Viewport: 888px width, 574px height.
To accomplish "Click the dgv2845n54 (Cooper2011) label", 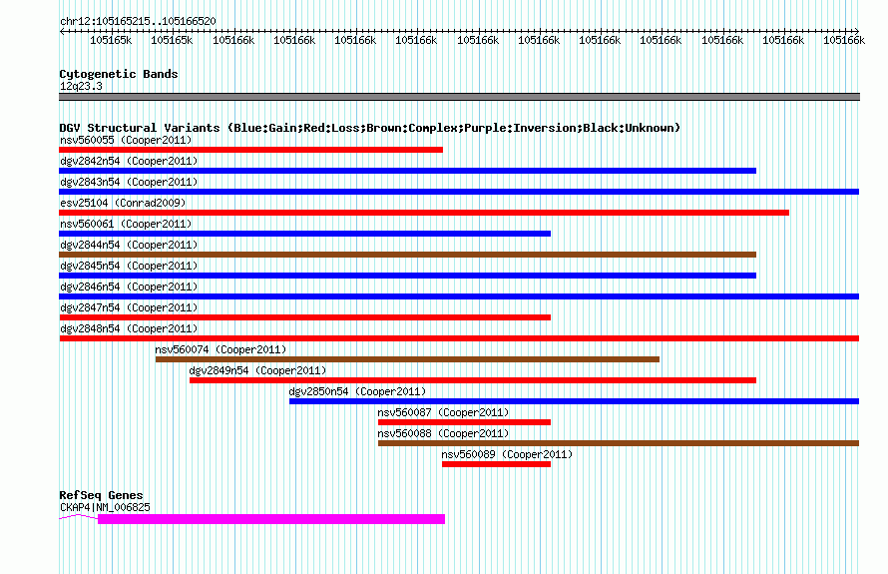I will pyautogui.click(x=129, y=266).
